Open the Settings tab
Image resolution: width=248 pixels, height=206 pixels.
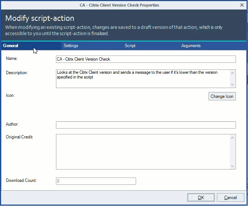click(71, 46)
